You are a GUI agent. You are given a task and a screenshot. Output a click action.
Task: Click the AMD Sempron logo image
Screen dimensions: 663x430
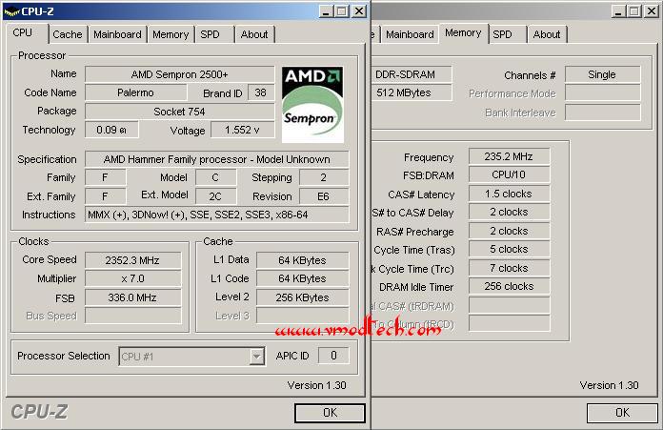click(312, 105)
